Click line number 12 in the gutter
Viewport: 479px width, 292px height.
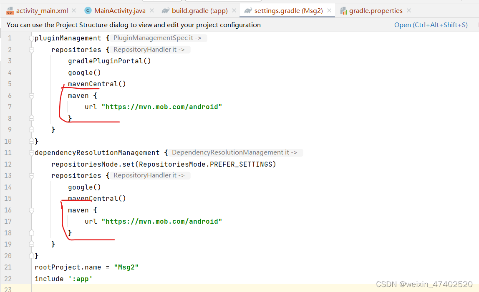8,164
